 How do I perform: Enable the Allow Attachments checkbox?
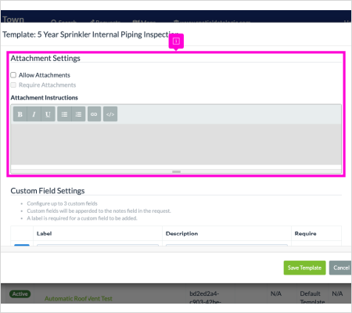coord(13,75)
